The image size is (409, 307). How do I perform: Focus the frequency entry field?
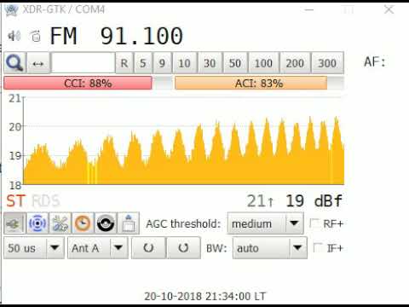click(84, 63)
